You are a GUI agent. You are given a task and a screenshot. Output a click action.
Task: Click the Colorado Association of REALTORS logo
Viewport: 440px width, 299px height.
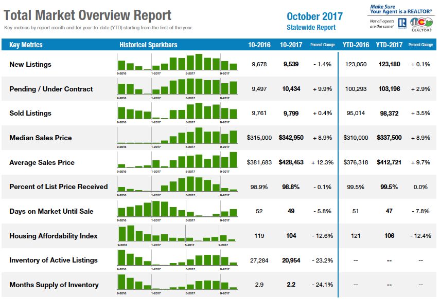pyautogui.click(x=421, y=24)
